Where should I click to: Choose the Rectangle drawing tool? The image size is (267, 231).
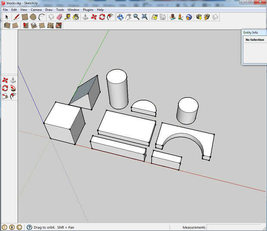click(x=25, y=17)
